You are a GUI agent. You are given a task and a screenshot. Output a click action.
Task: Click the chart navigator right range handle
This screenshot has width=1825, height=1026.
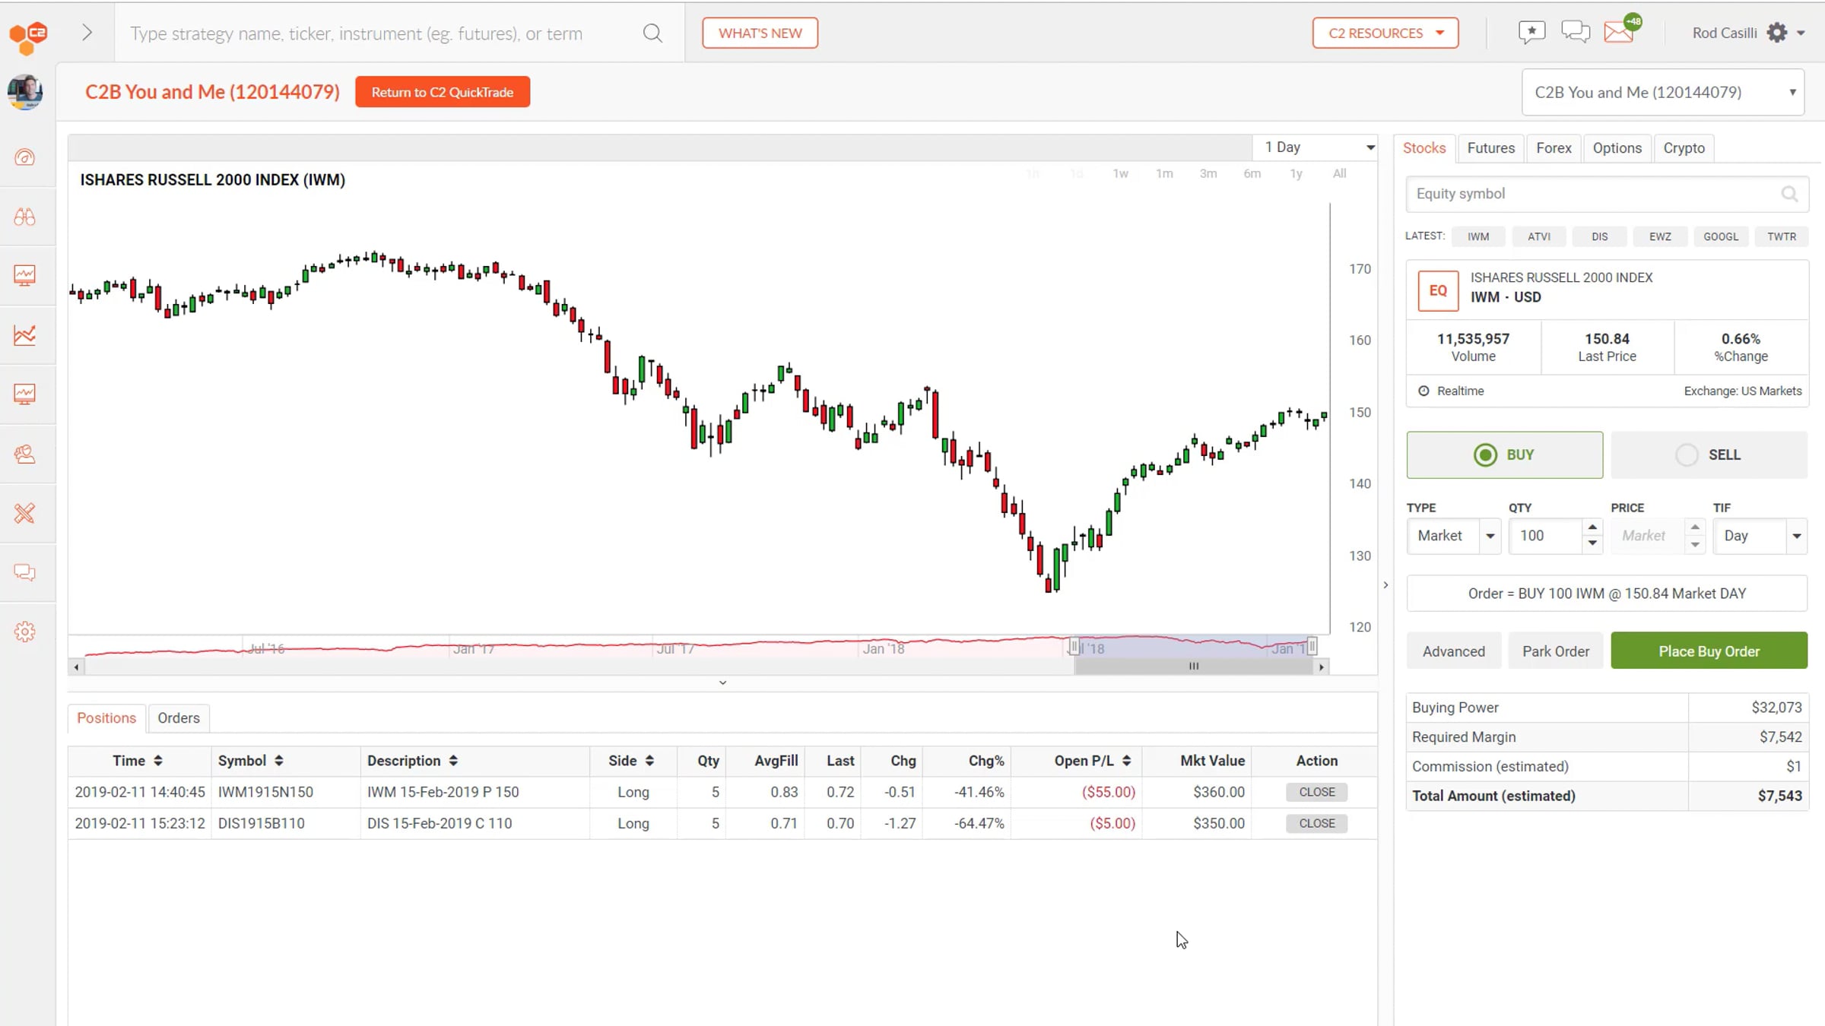1312,647
